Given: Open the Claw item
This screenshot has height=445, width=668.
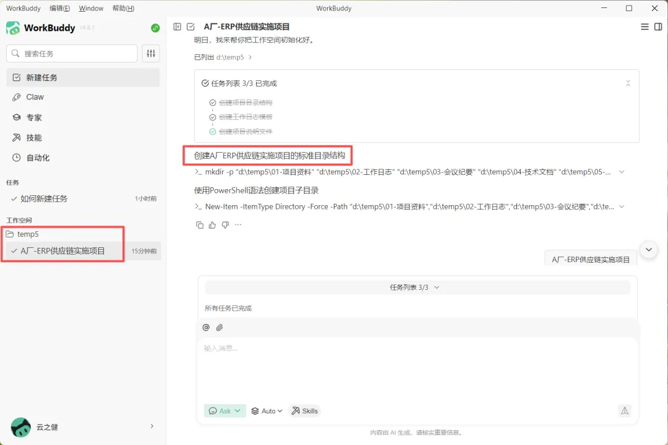Looking at the screenshot, I should point(83,97).
